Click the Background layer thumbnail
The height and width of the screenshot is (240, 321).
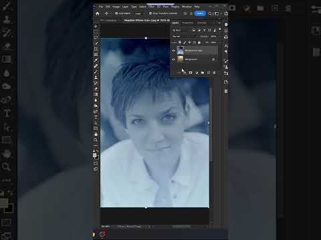pyautogui.click(x=180, y=59)
